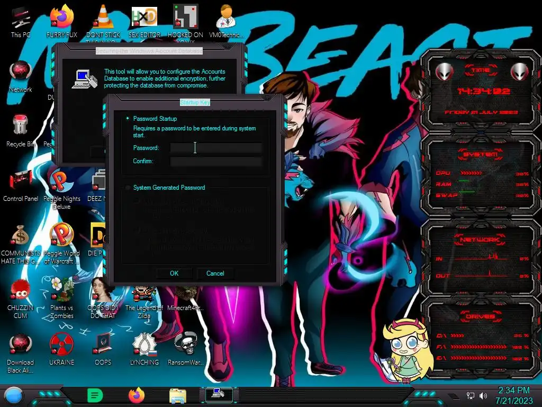Open the network tray icon
Viewport: 542px width, 407px height.
(x=470, y=395)
